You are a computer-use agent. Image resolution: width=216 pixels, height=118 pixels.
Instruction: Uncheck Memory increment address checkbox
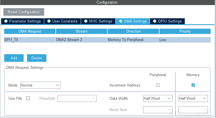(x=193, y=85)
